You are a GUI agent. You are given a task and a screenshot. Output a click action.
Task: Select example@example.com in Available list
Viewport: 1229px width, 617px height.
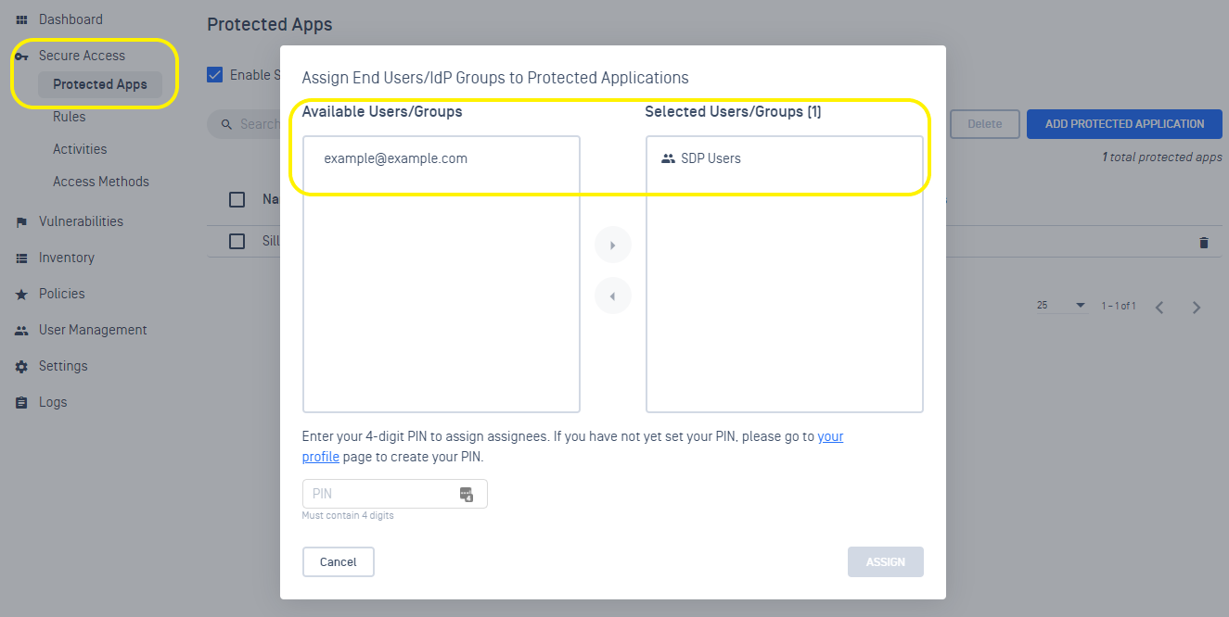tap(396, 158)
